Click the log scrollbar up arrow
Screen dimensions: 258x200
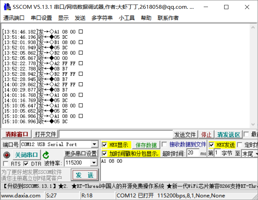point(253,27)
